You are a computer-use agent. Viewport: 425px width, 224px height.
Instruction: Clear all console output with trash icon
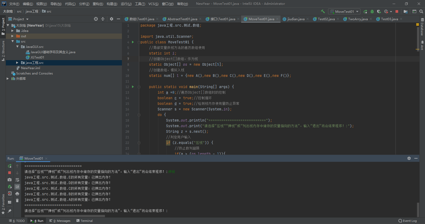[x=17, y=201]
